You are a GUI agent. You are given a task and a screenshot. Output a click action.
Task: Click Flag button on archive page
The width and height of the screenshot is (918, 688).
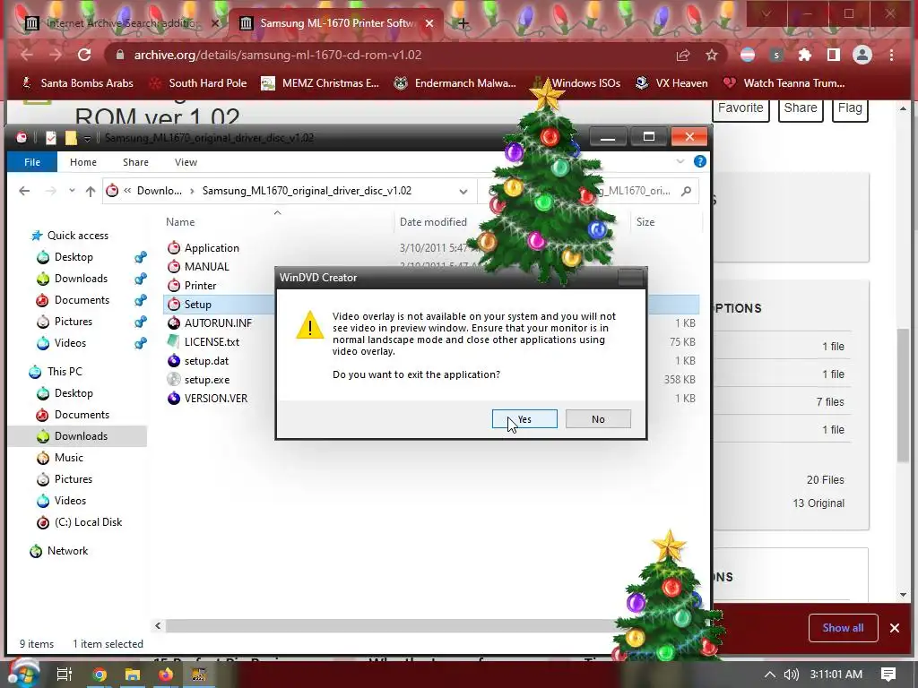point(850,108)
